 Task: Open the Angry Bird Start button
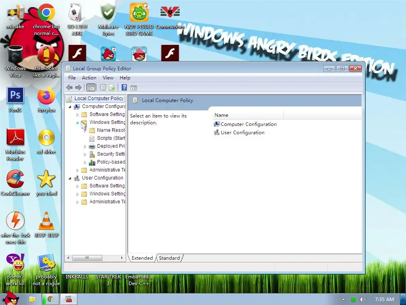click(x=10, y=298)
